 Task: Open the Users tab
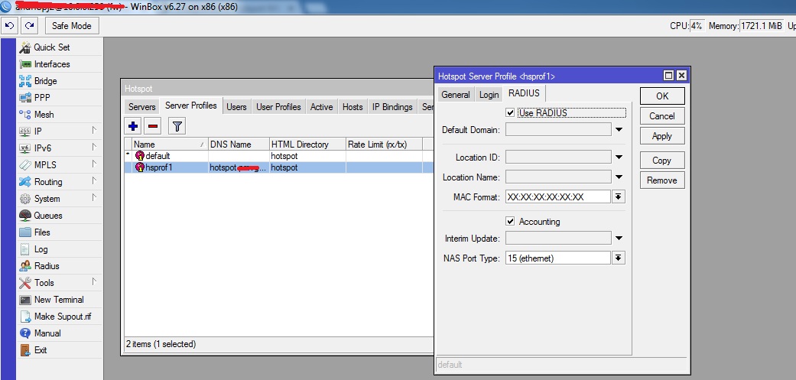click(x=236, y=107)
